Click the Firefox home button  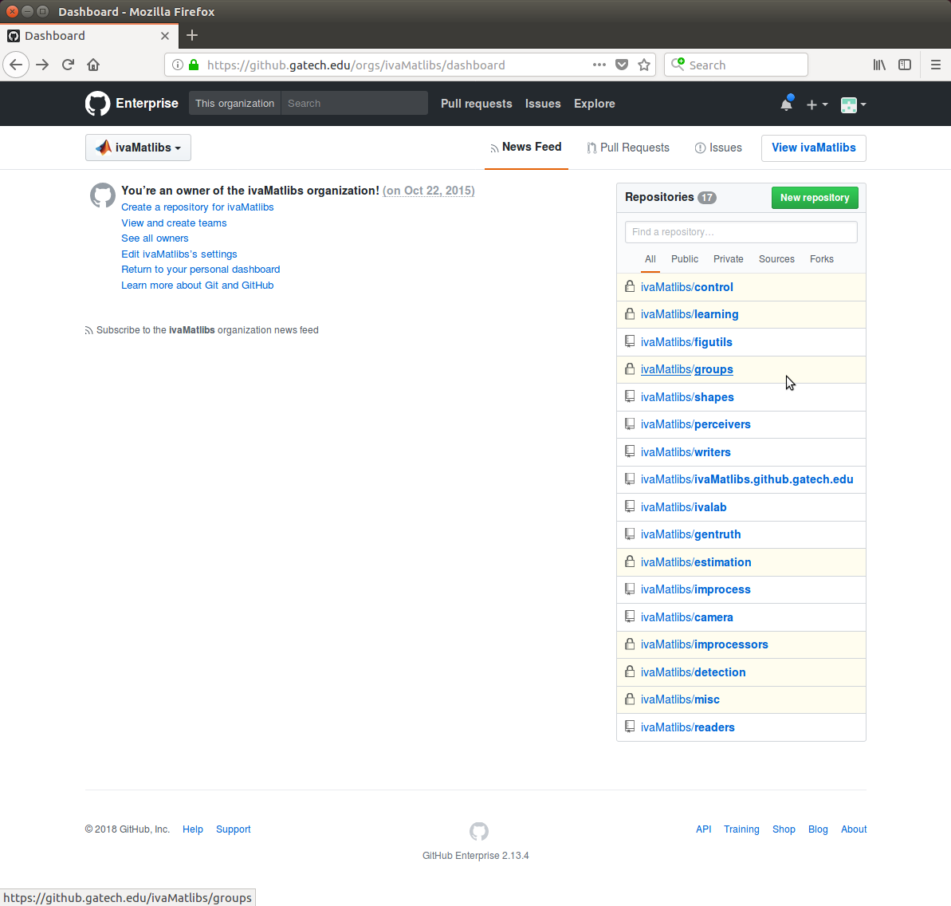click(93, 65)
